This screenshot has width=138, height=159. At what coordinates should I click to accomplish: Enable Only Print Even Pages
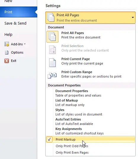pyautogui.click(x=72, y=152)
